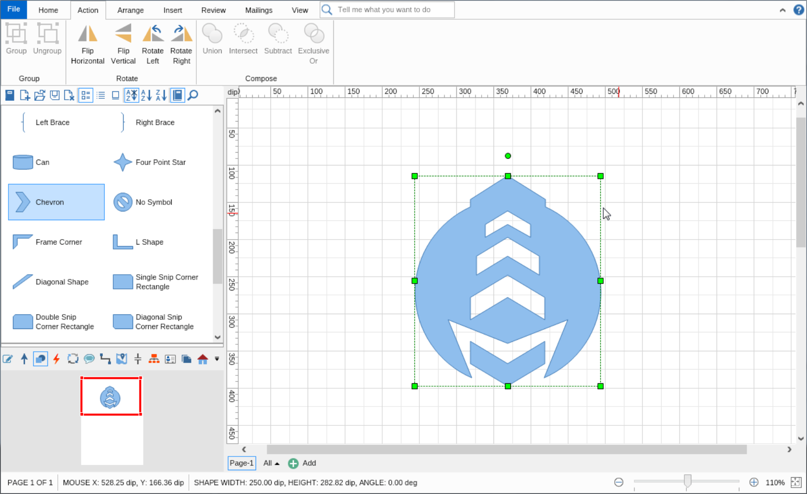Close stencil with document X icon
807x494 pixels.
69,95
